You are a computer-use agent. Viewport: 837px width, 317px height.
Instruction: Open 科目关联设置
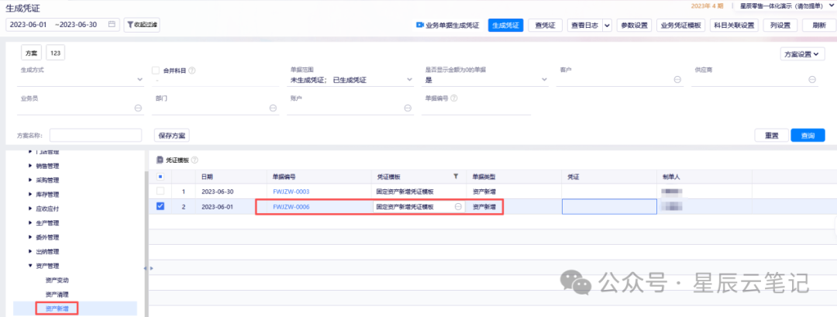[734, 25]
